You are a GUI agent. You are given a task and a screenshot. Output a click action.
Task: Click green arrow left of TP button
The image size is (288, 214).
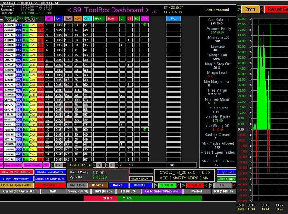94,165
